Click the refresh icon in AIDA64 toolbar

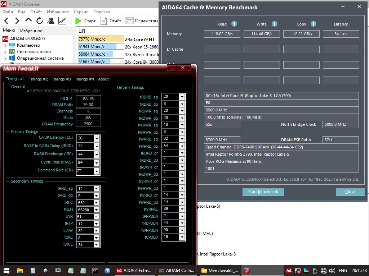(x=40, y=21)
